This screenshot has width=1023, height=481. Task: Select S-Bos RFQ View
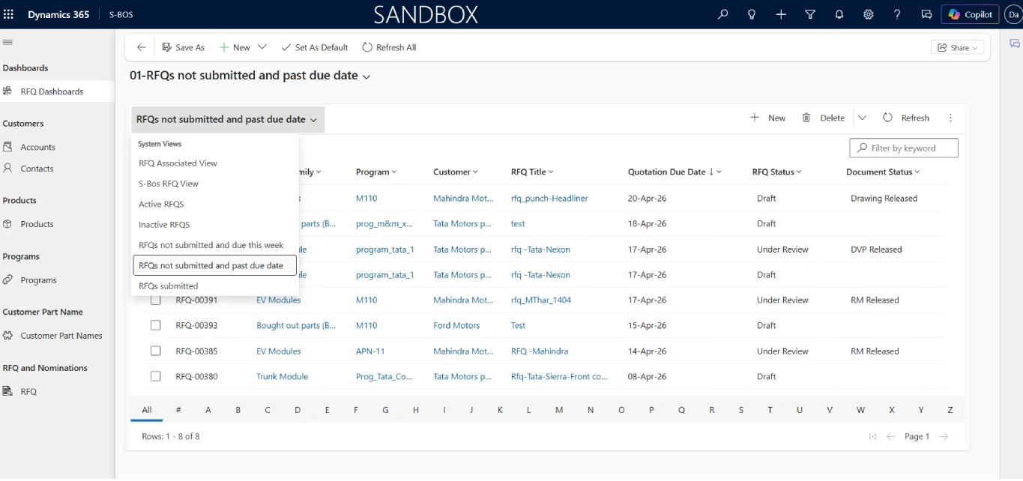[214, 184]
